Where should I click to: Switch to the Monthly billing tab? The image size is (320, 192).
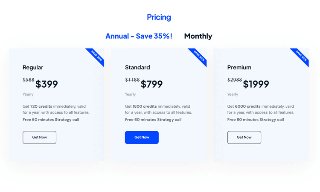pyautogui.click(x=198, y=36)
